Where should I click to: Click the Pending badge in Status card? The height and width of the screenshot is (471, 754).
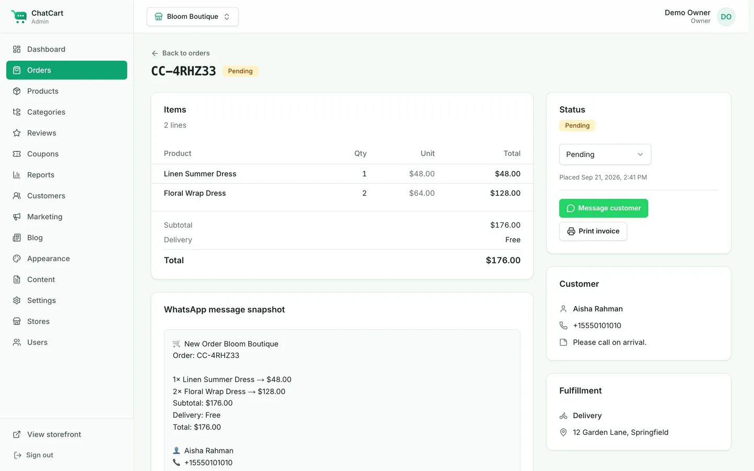tap(577, 126)
